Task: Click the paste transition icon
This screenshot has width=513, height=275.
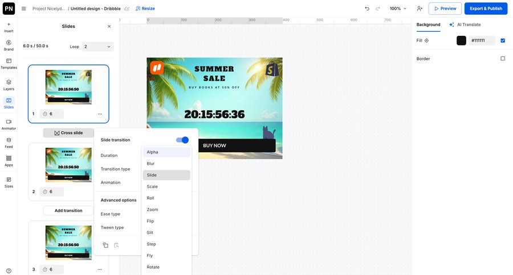Action: [x=116, y=245]
